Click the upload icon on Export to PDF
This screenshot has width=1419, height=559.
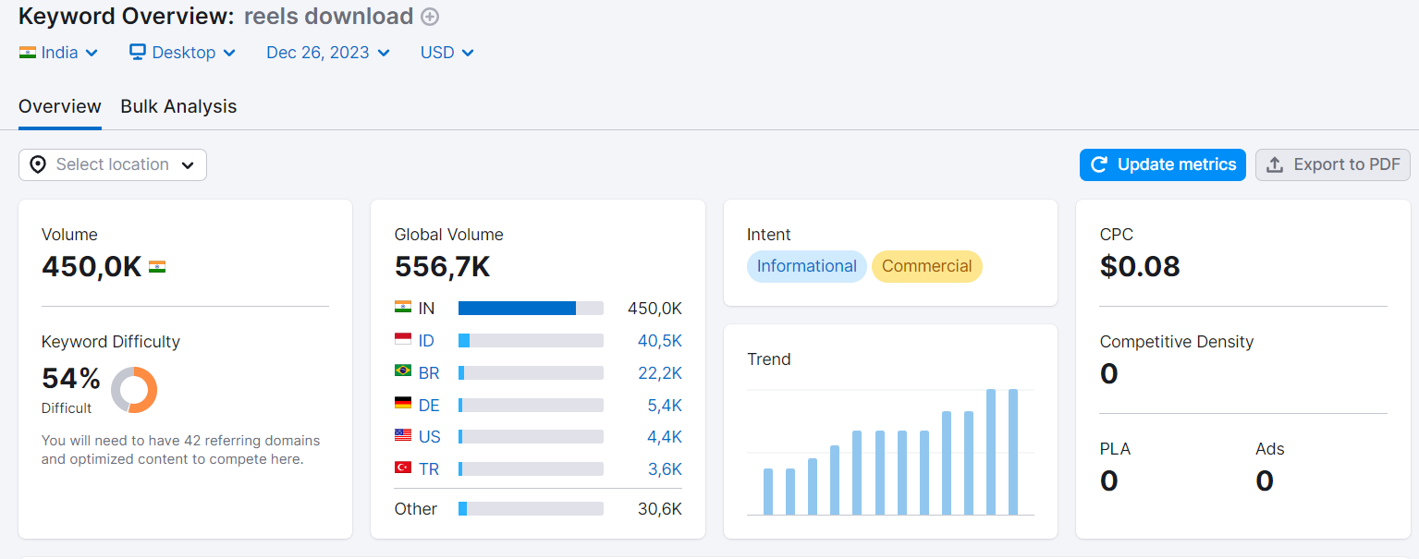coord(1275,164)
